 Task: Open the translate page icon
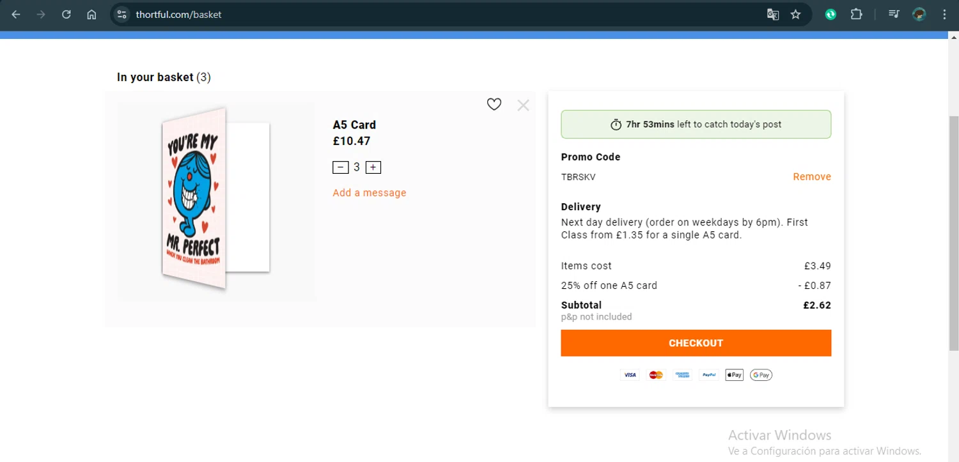773,14
